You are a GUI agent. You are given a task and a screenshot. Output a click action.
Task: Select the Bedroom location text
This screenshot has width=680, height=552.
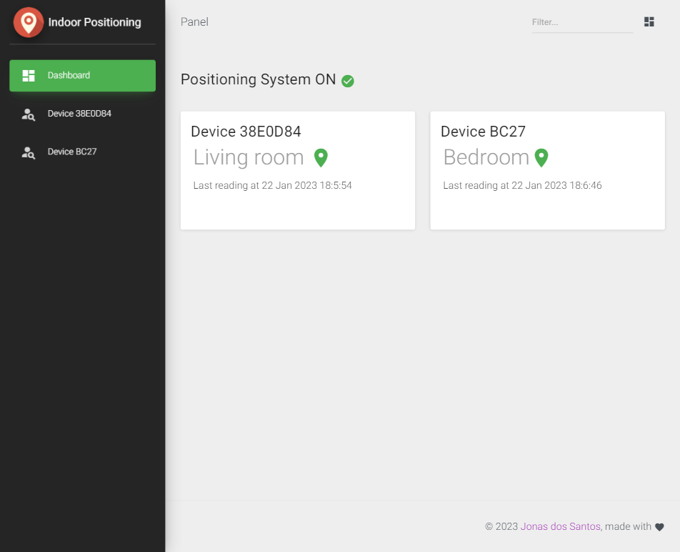486,157
